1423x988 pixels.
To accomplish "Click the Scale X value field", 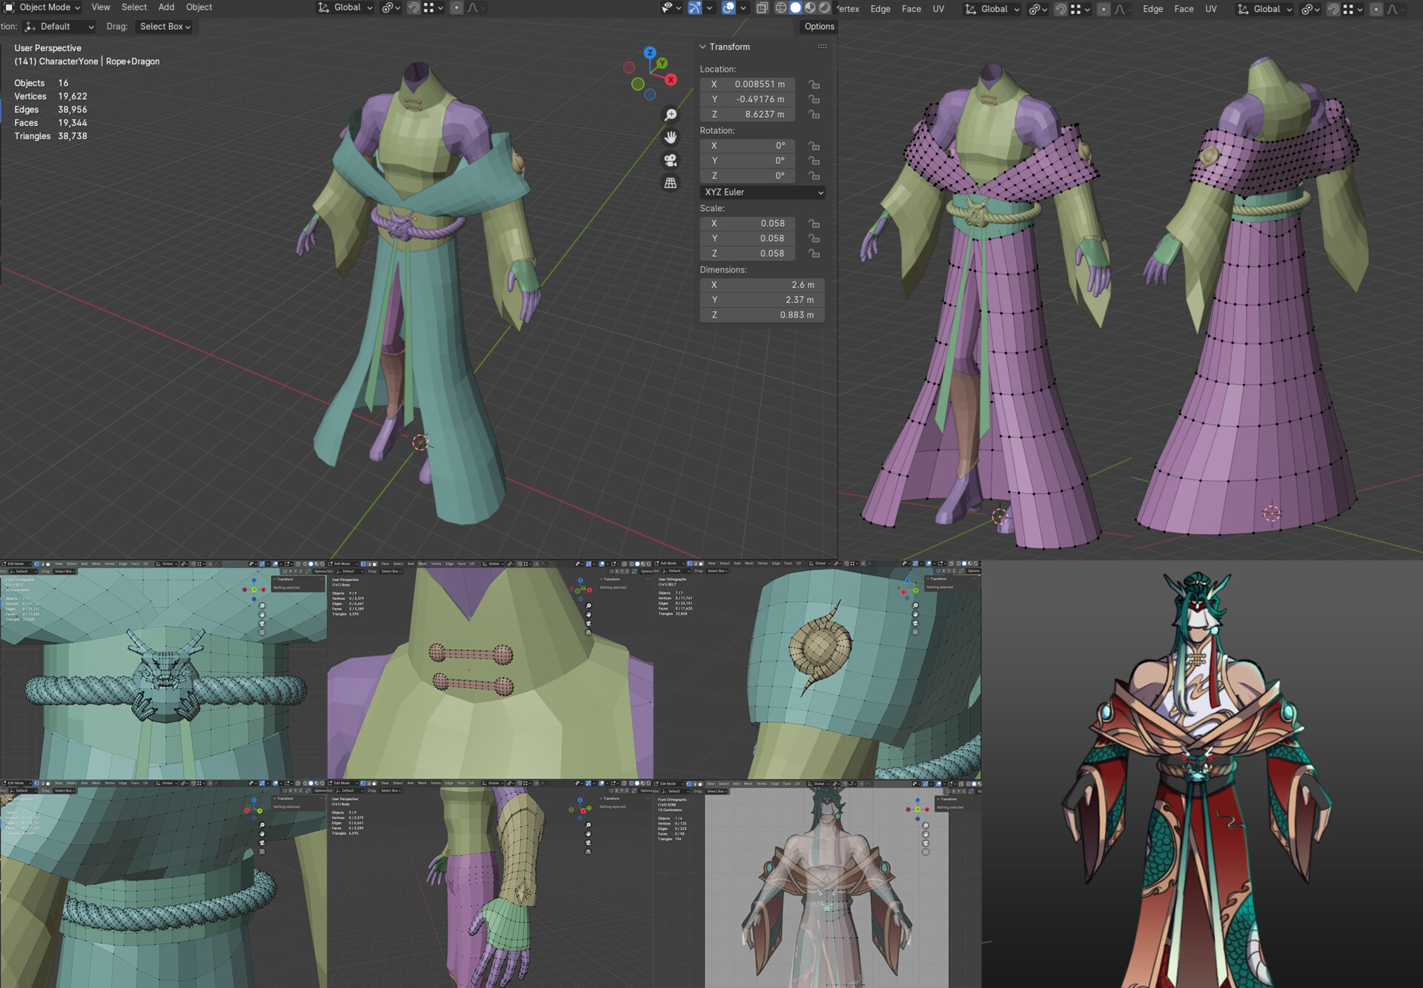I will click(747, 224).
